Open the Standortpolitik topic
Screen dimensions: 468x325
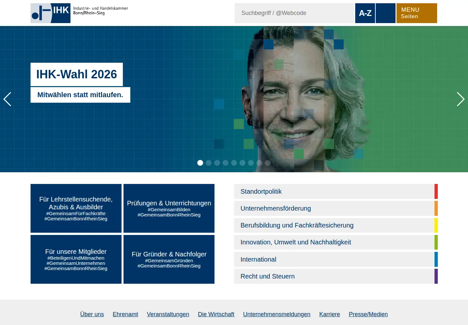(336, 191)
